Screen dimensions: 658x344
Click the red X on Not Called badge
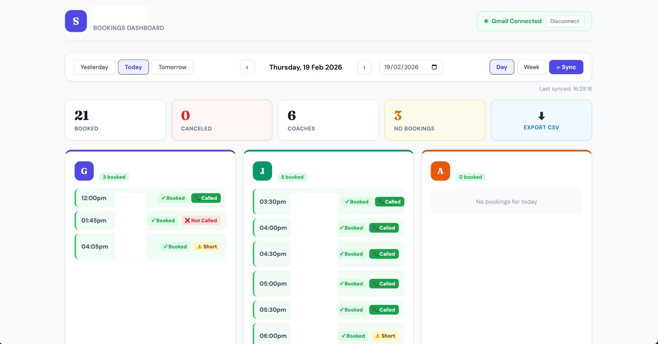pyautogui.click(x=187, y=220)
